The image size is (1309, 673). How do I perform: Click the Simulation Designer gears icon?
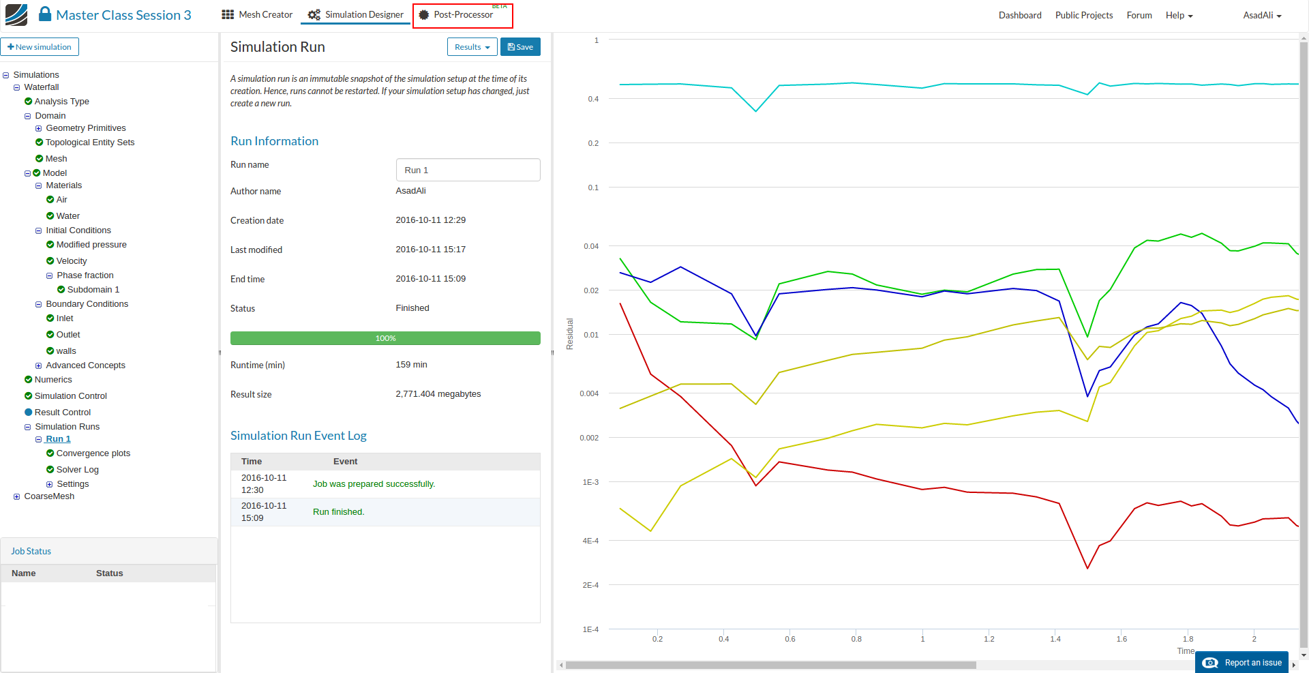point(314,15)
